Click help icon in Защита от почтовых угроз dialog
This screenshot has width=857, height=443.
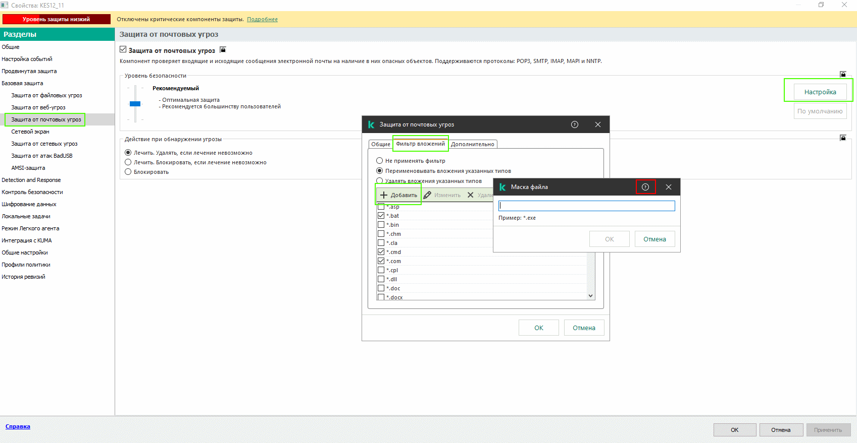click(x=574, y=124)
